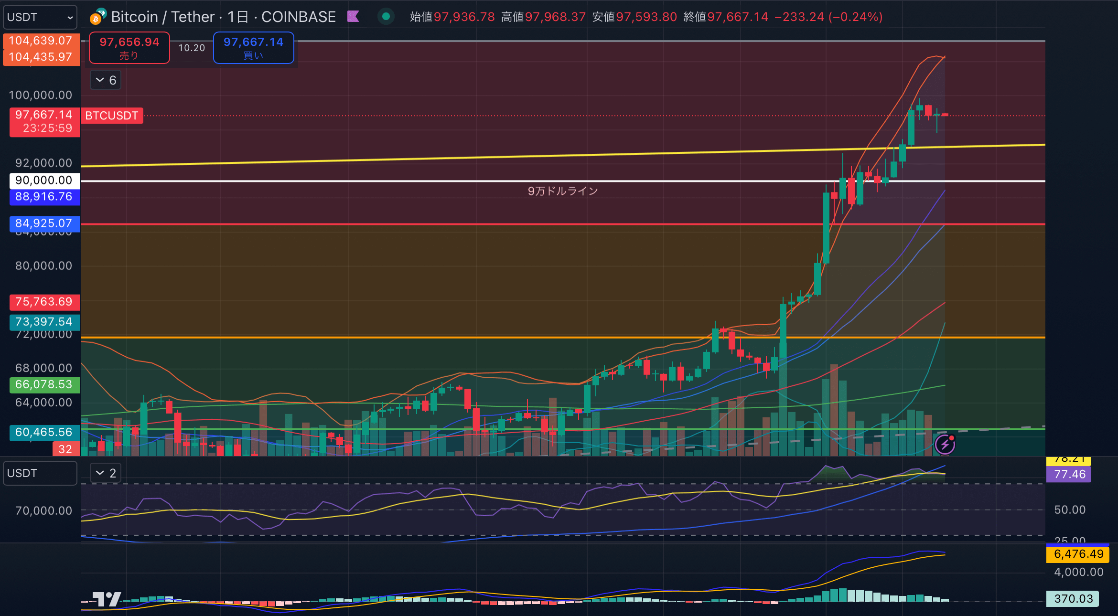Click the 104,435.97 price label
Viewport: 1118px width, 616px height.
pos(41,57)
